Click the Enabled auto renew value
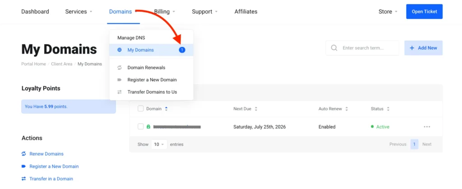 [327, 127]
